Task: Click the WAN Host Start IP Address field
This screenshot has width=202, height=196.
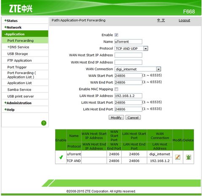Action: click(x=128, y=55)
